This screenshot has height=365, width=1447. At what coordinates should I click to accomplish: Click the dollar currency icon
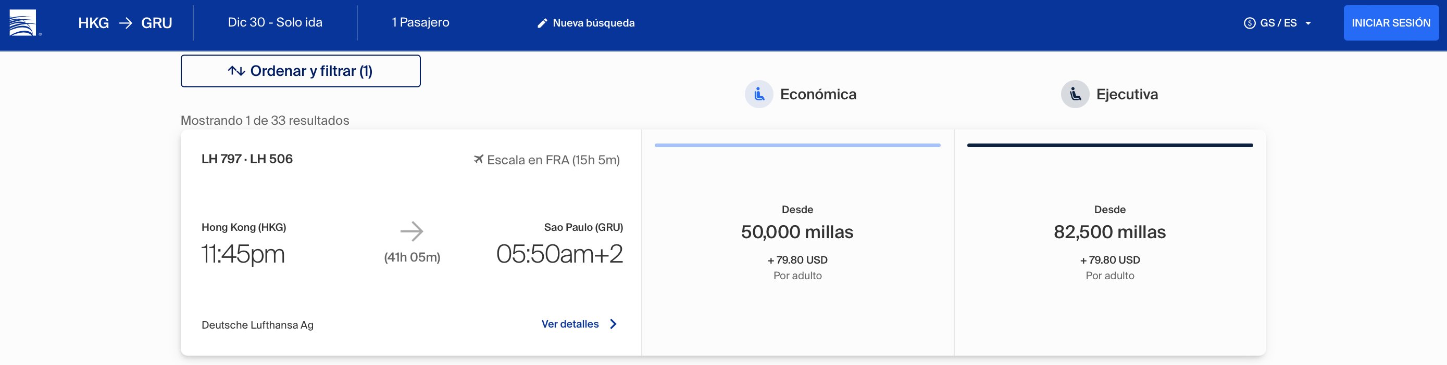point(1249,23)
